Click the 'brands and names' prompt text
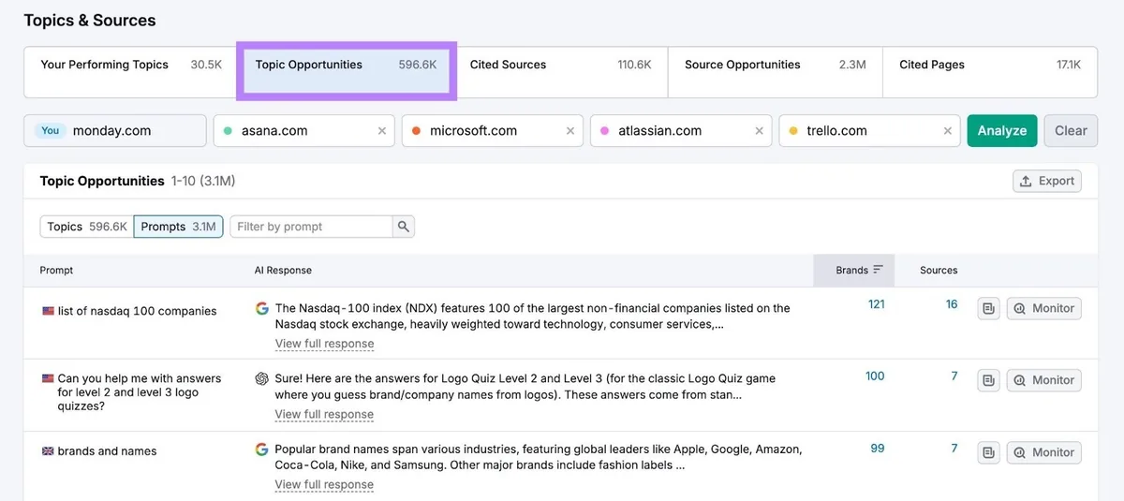Screen dimensions: 1124x501 pos(107,451)
